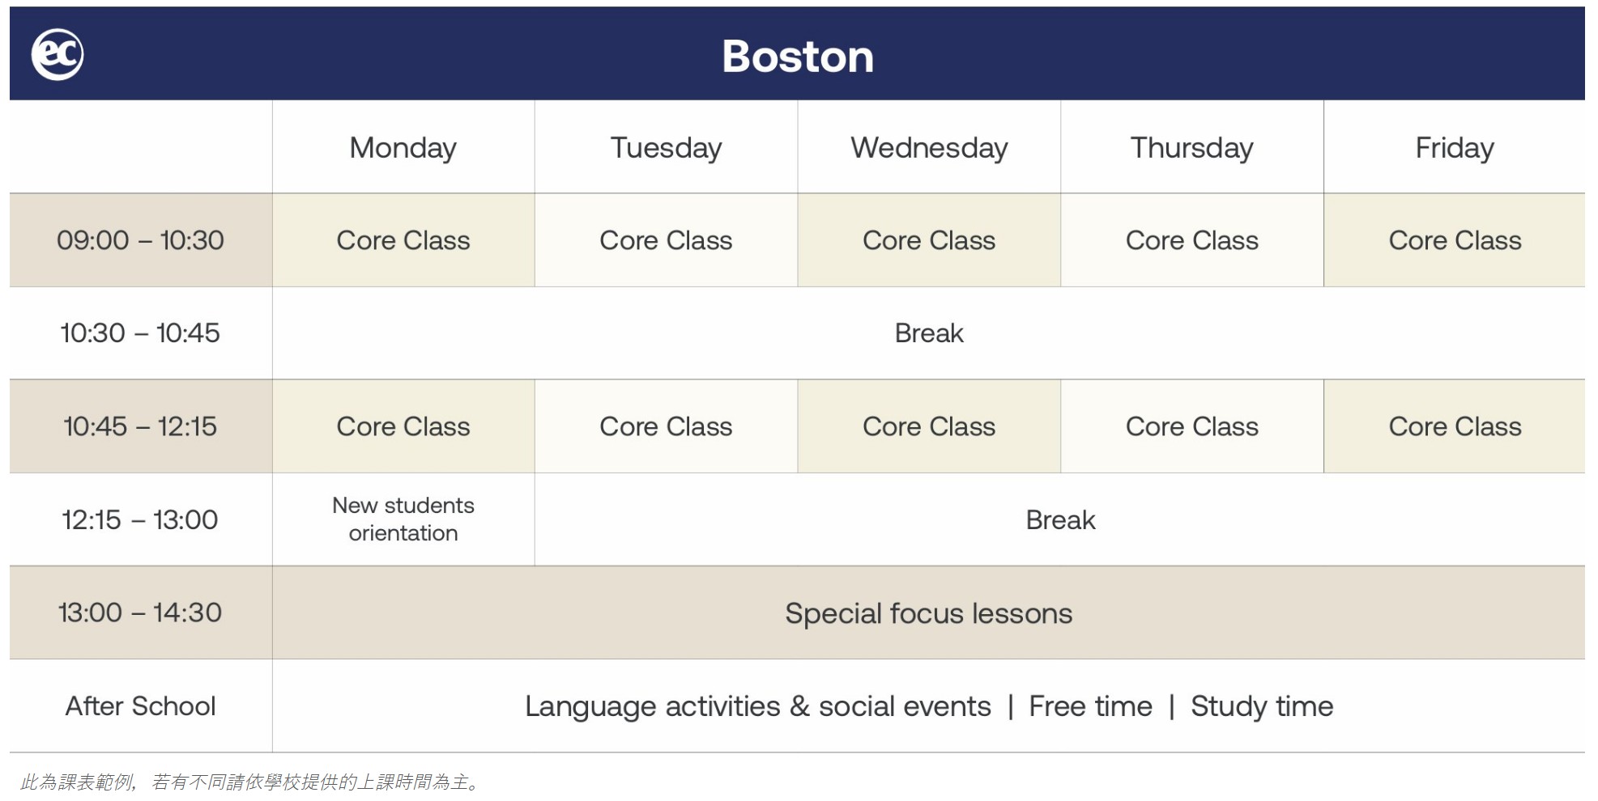Click the Language activities & social events text
Image resolution: width=1598 pixels, height=801 pixels.
(x=757, y=706)
